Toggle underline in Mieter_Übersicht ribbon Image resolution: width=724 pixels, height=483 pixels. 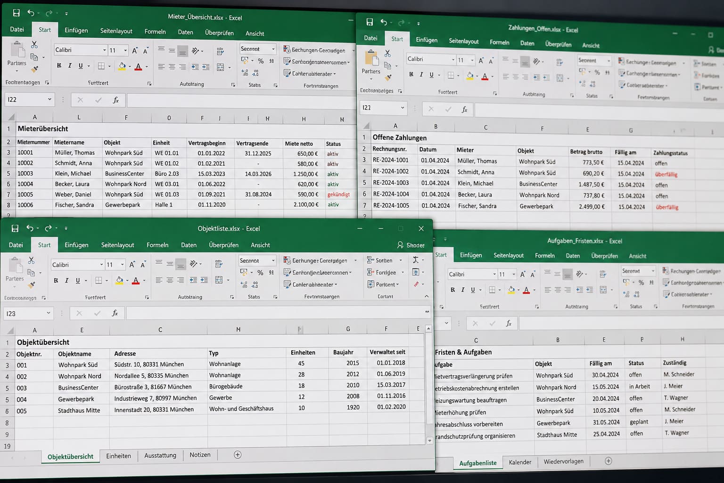coord(81,66)
